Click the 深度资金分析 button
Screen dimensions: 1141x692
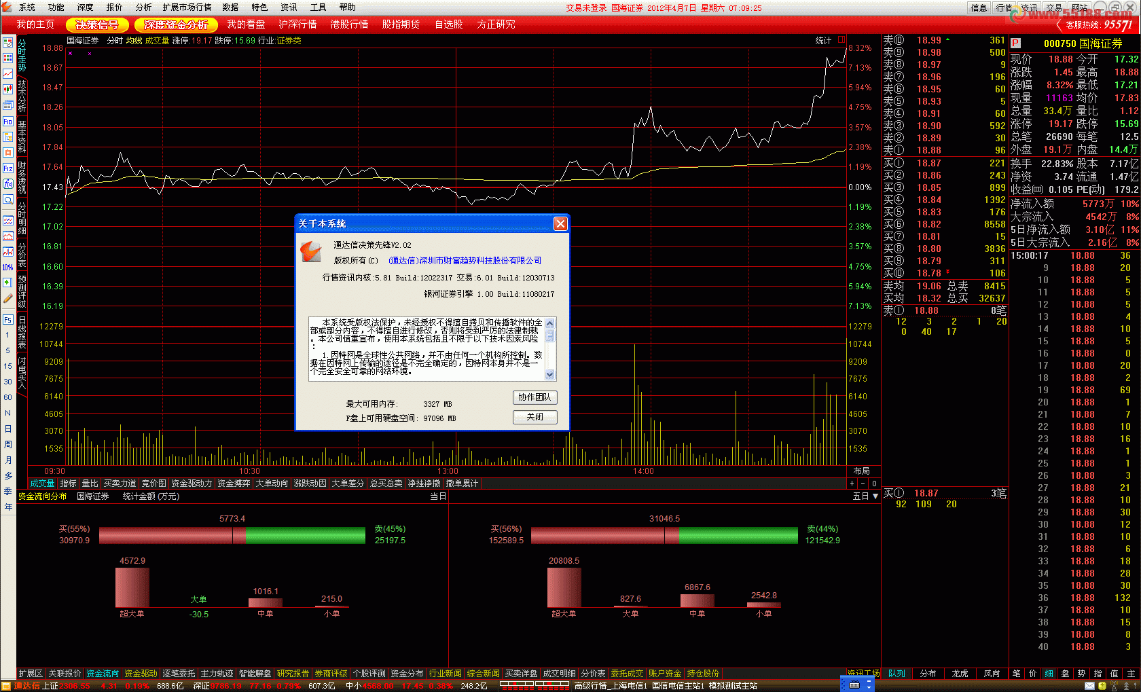[176, 24]
